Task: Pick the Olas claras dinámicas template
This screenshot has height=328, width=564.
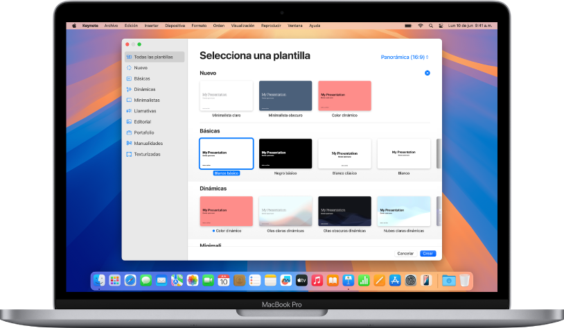Action: pos(285,211)
